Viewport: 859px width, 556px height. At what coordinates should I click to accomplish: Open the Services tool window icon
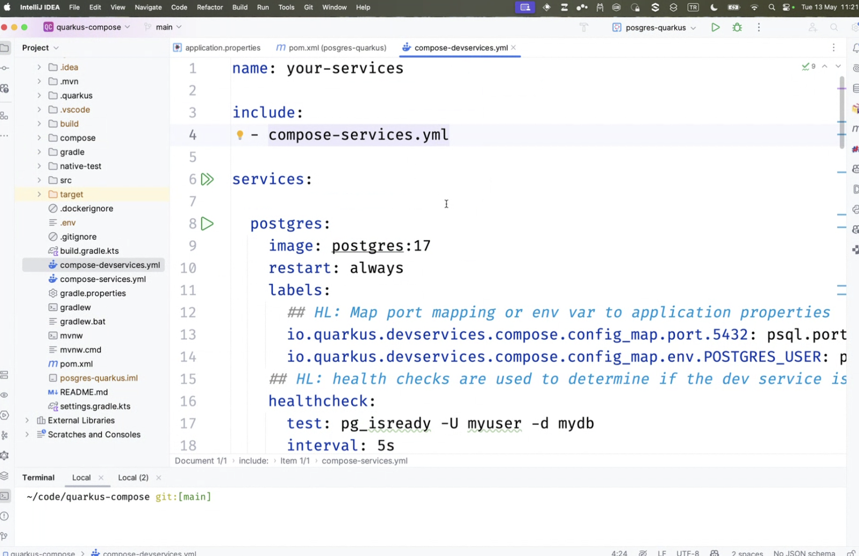pyautogui.click(x=5, y=415)
